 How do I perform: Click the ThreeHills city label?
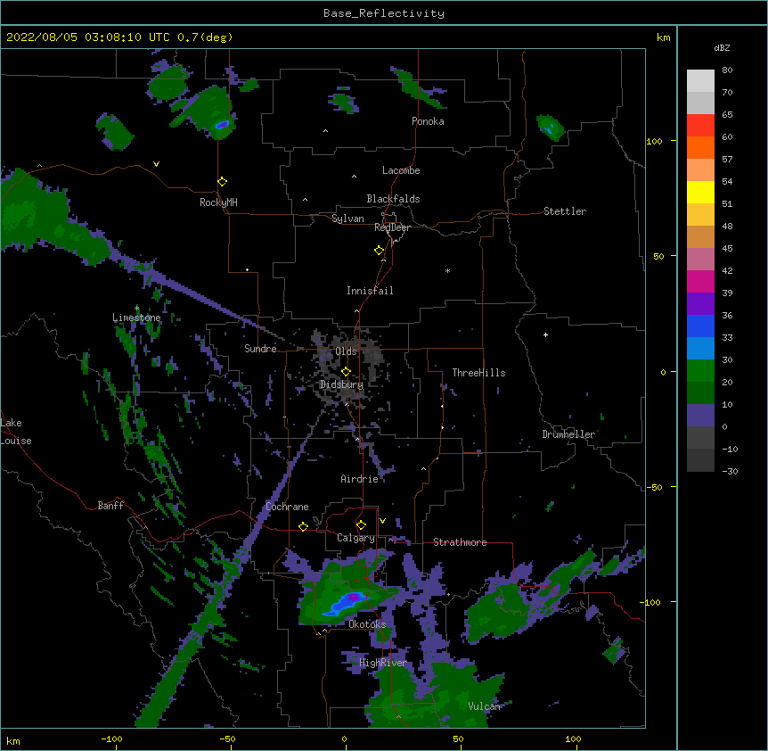click(x=478, y=373)
